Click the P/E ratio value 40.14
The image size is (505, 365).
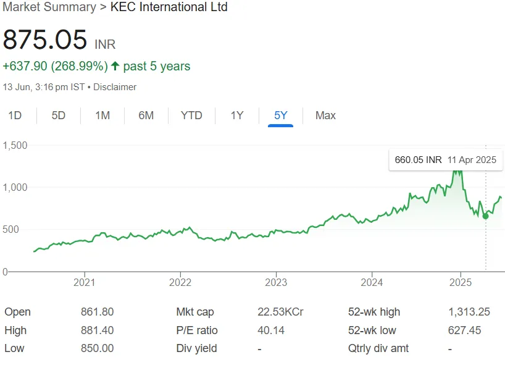tap(271, 330)
